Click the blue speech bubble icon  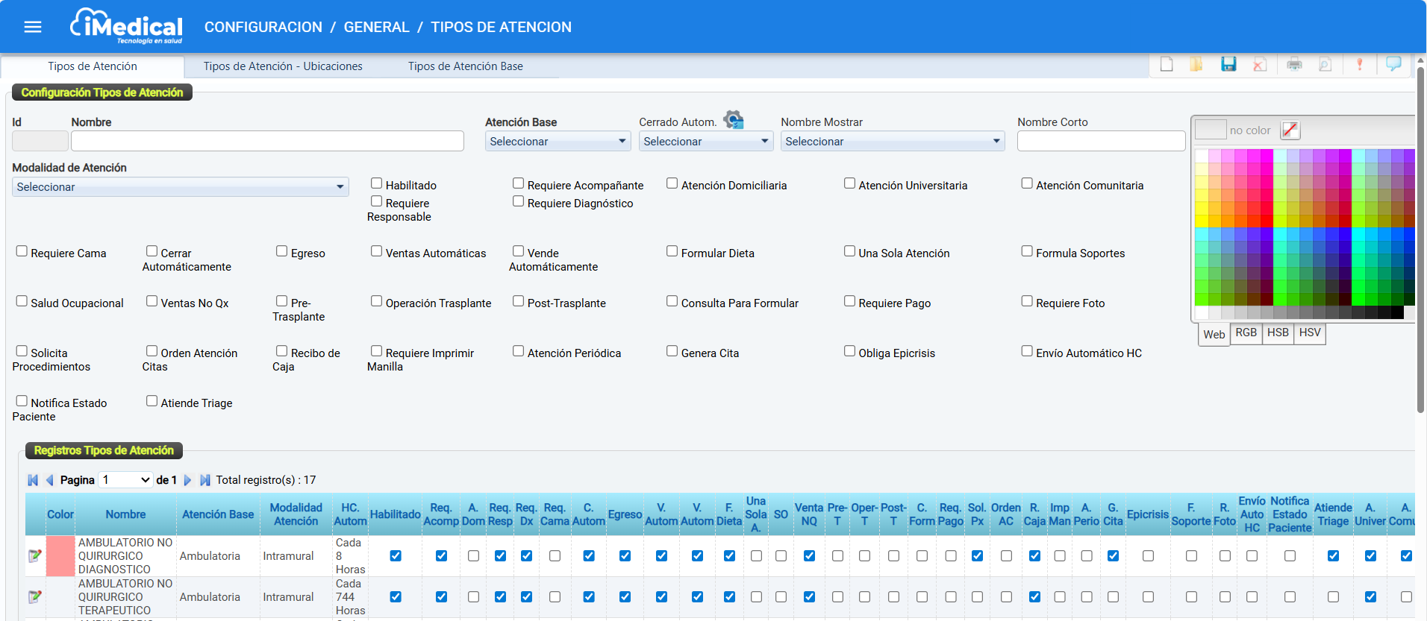[x=1393, y=64]
